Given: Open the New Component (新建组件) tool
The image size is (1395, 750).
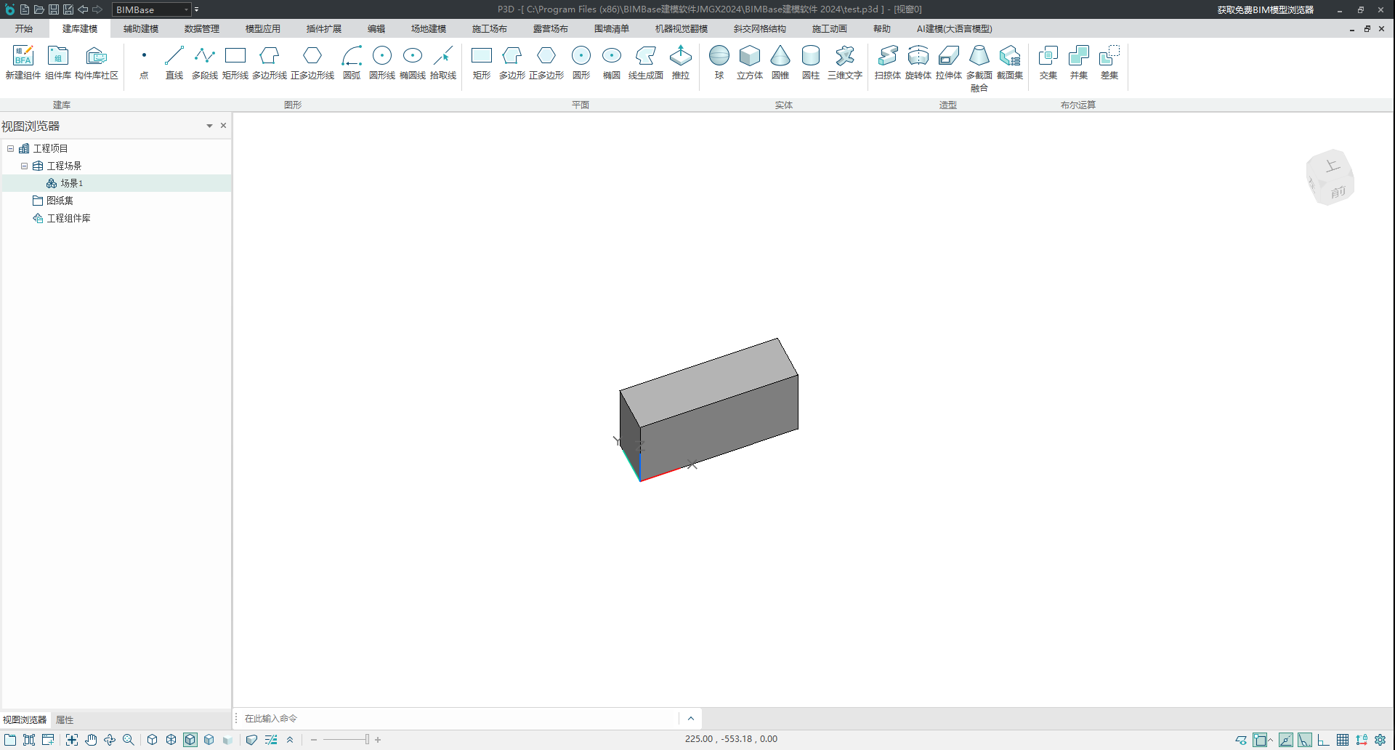Looking at the screenshot, I should pos(23,62).
